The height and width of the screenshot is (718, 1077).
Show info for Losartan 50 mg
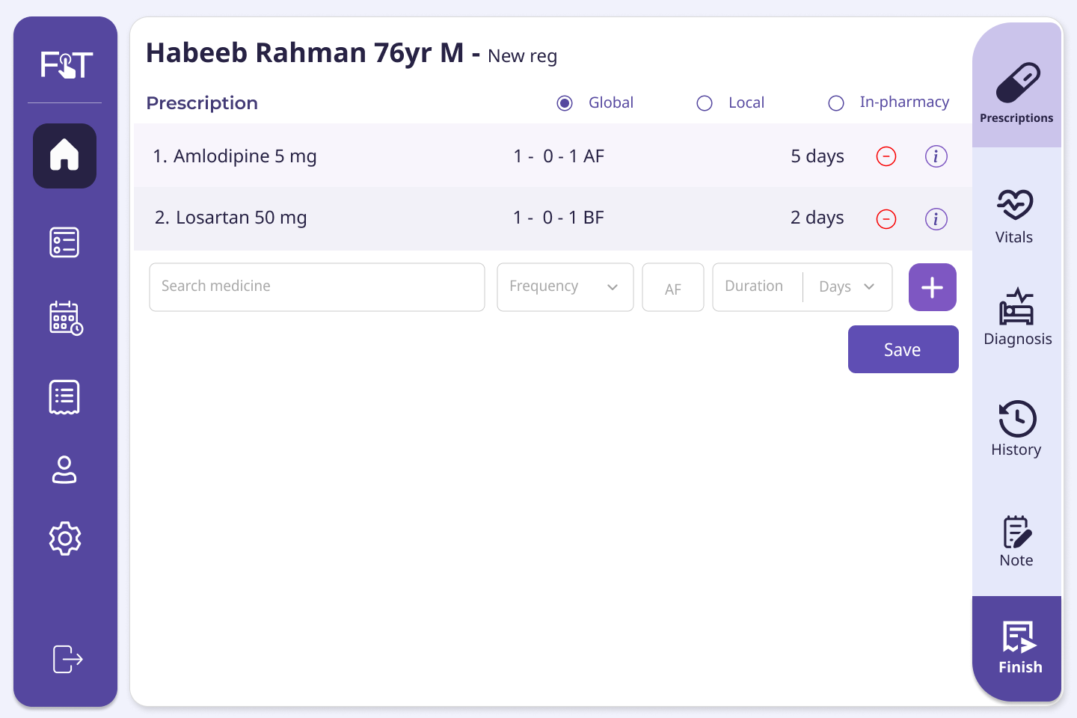tap(936, 218)
